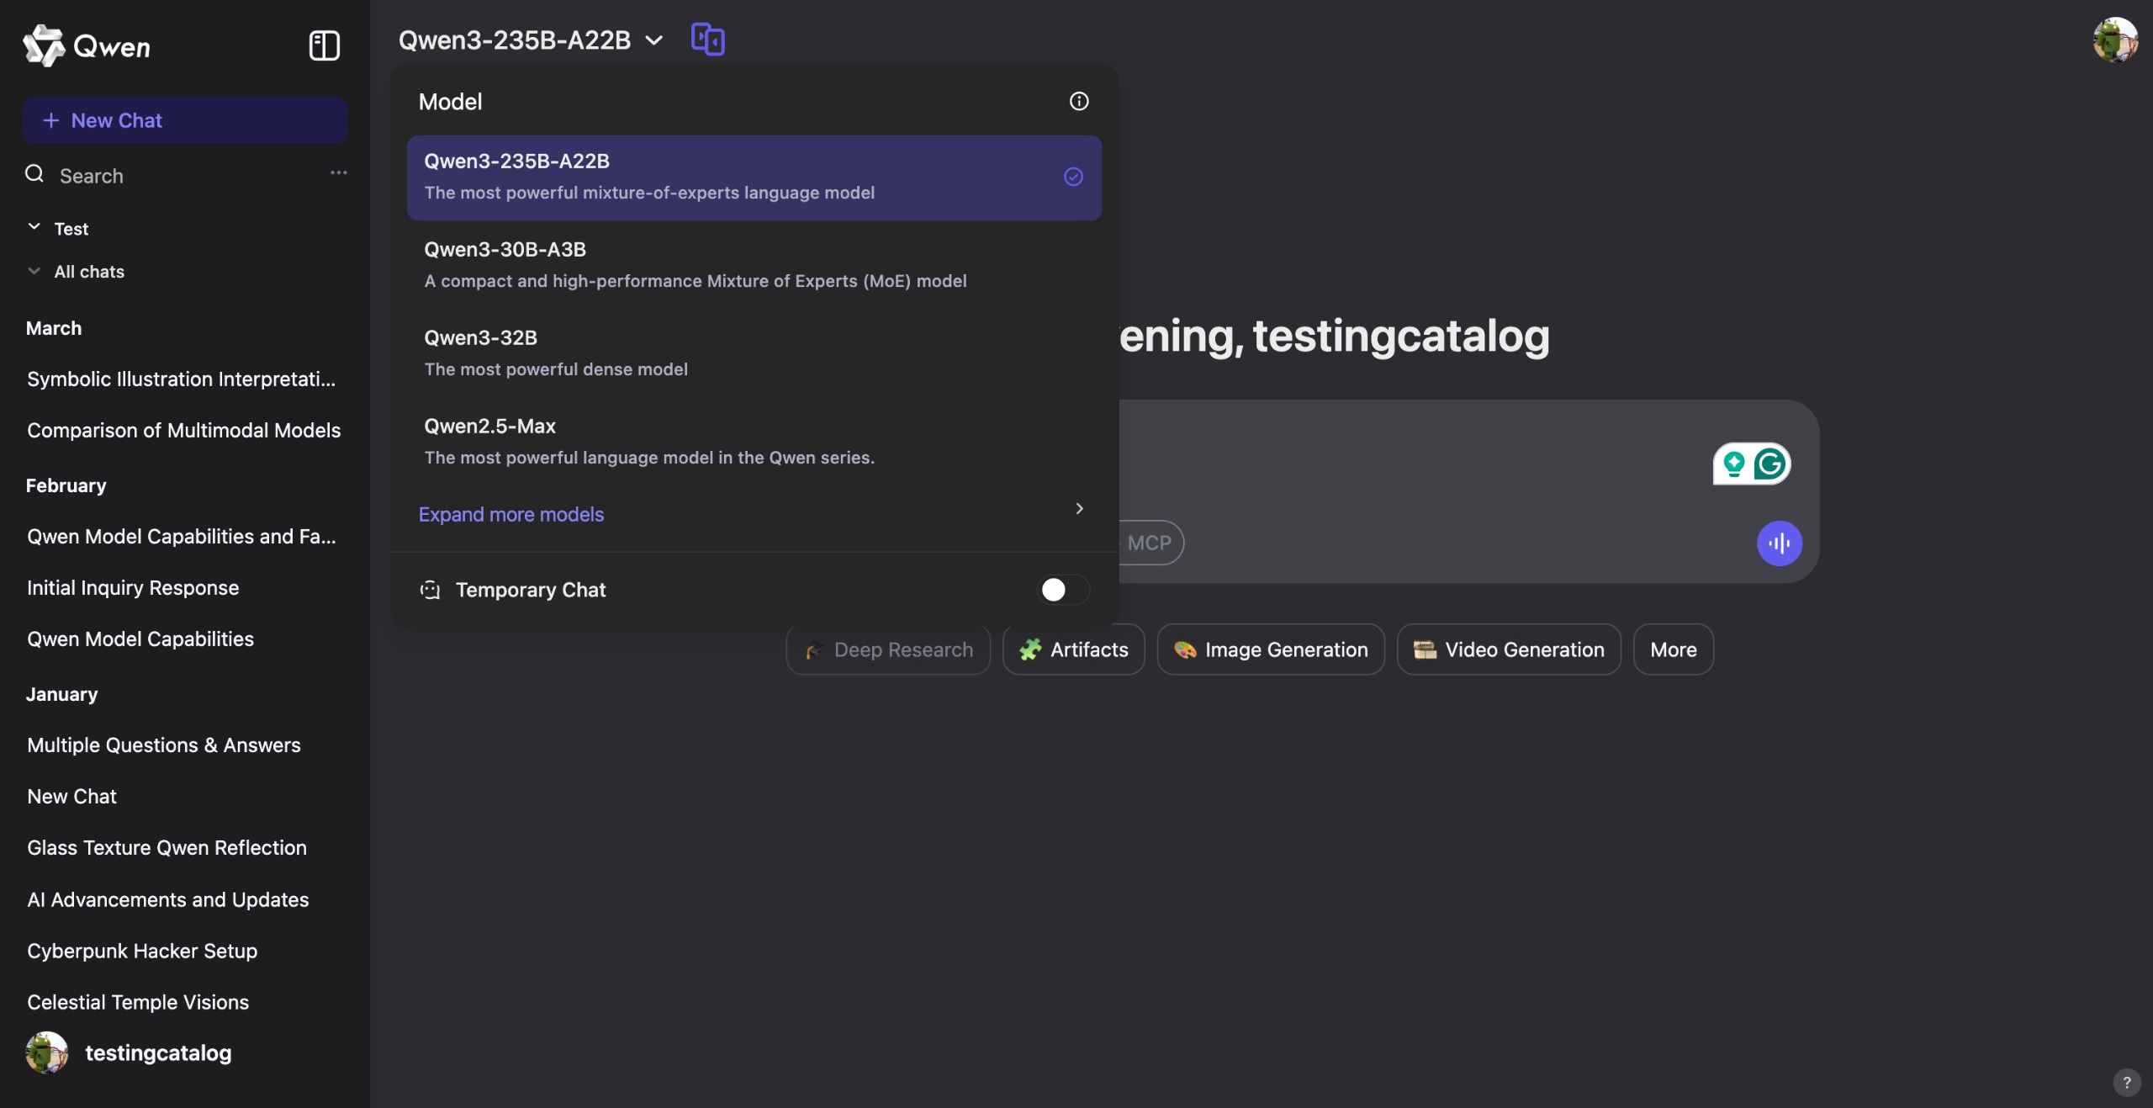Viewport: 2153px width, 1108px height.
Task: Click the Image Generation button
Action: coord(1270,649)
